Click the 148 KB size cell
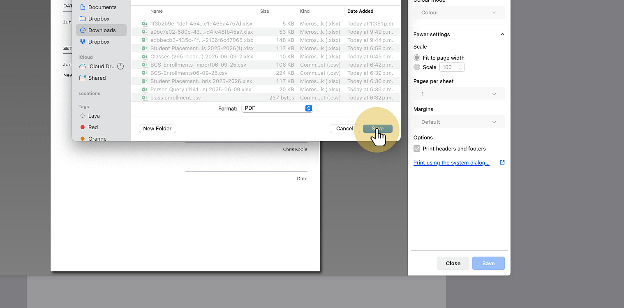624x308 pixels. (285, 40)
